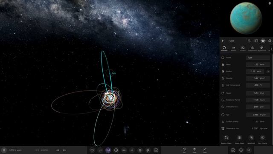Select the explode tool icon
This screenshot has width=273, height=154.
pos(140,150)
